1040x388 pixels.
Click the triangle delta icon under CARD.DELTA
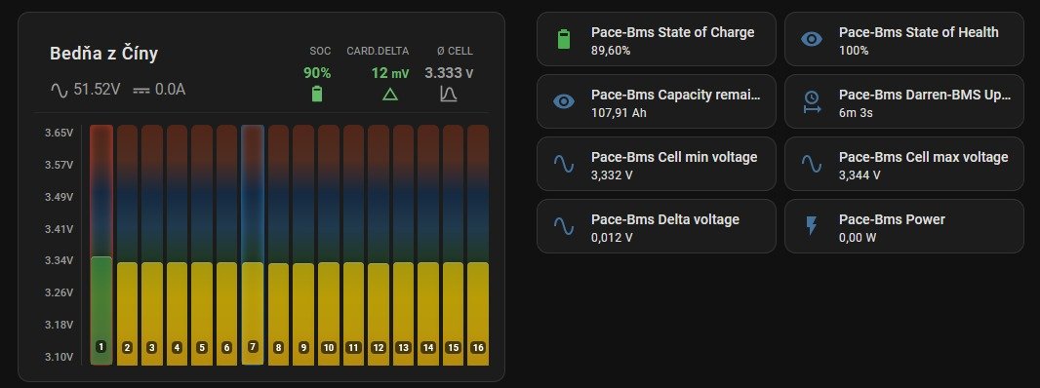click(x=390, y=95)
